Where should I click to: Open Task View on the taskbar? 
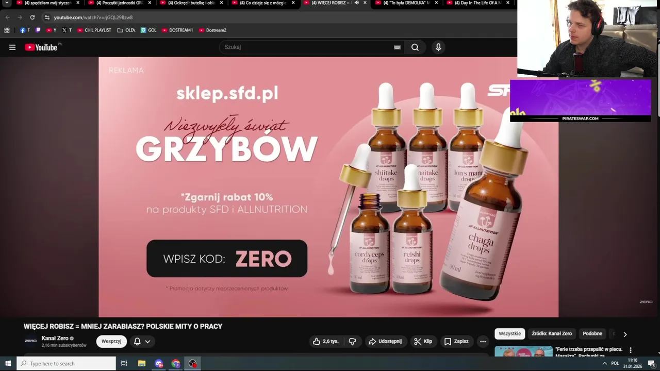pos(124,364)
